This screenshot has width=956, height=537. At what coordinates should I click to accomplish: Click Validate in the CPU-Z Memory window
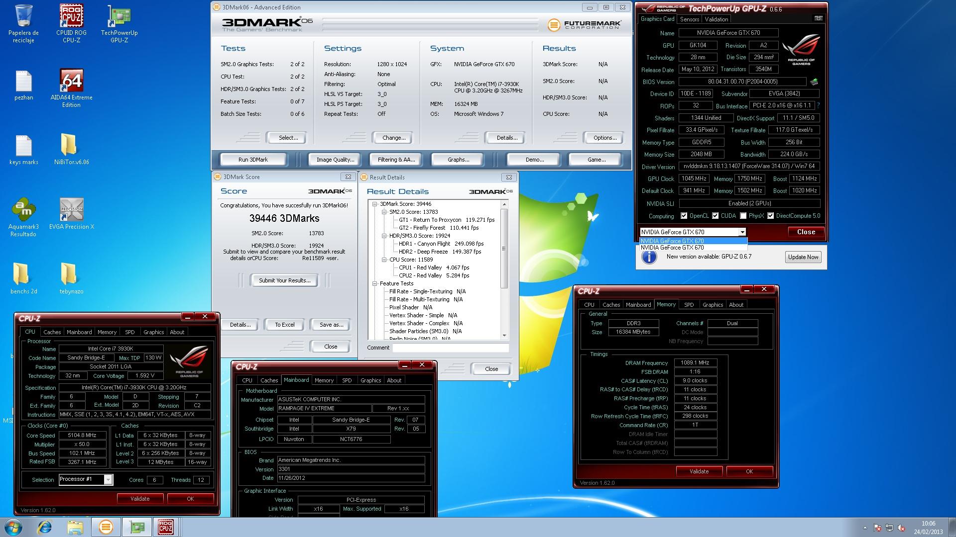699,471
